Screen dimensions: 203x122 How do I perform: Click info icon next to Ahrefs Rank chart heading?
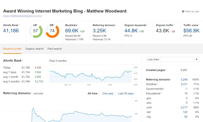click(22, 60)
